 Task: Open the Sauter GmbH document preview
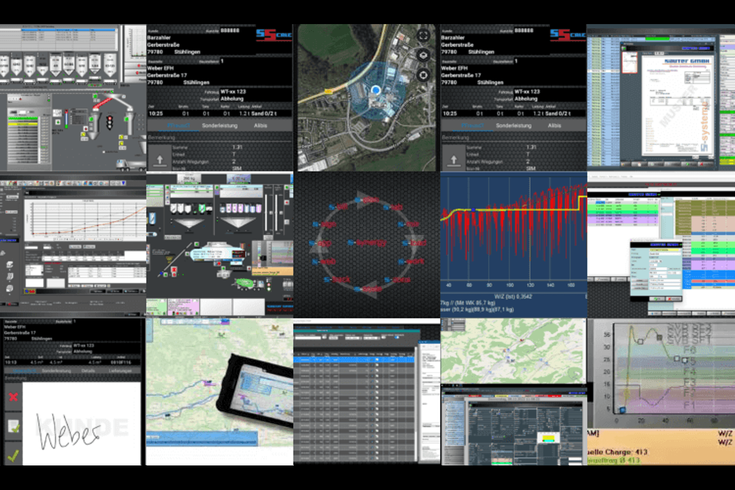[x=677, y=105]
